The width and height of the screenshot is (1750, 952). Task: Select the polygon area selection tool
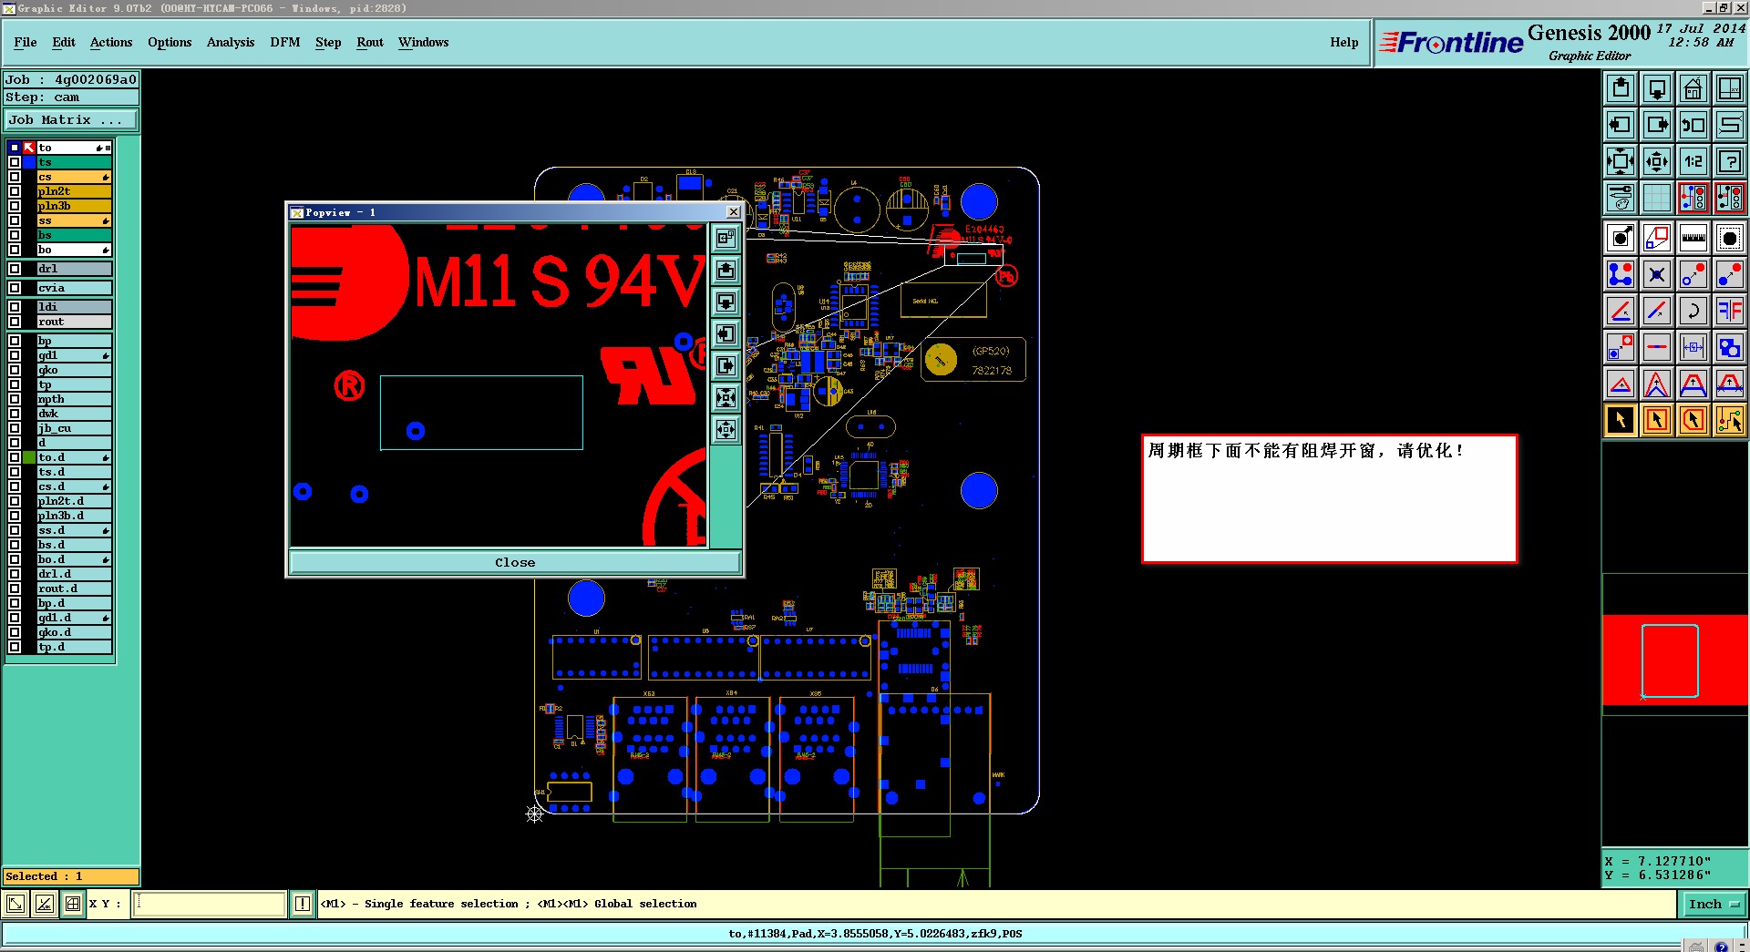coord(1693,420)
